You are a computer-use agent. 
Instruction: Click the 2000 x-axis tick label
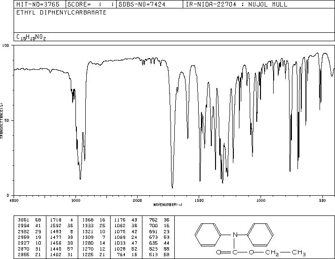click(137, 200)
